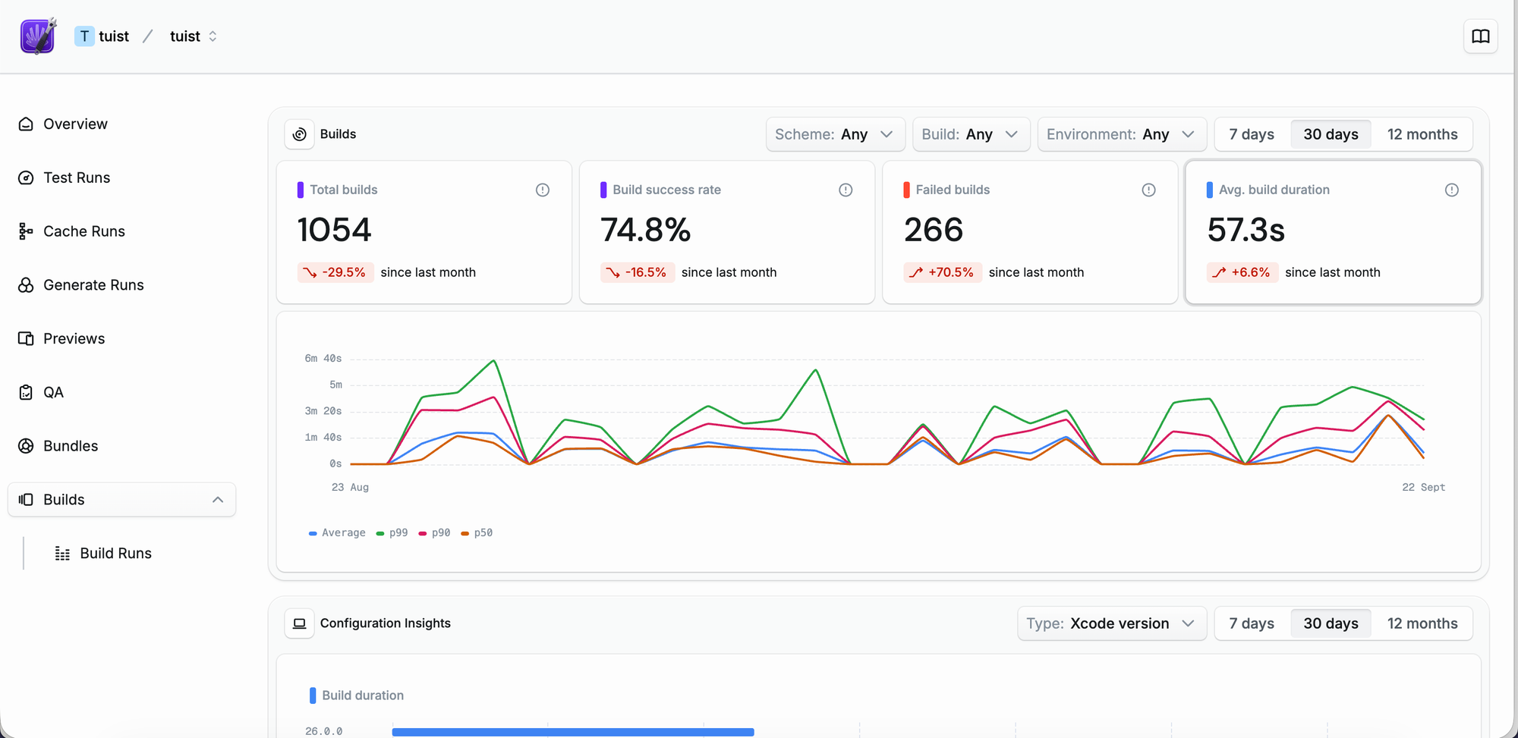The height and width of the screenshot is (738, 1518).
Task: Click the Builds section header icon
Action: pyautogui.click(x=300, y=134)
